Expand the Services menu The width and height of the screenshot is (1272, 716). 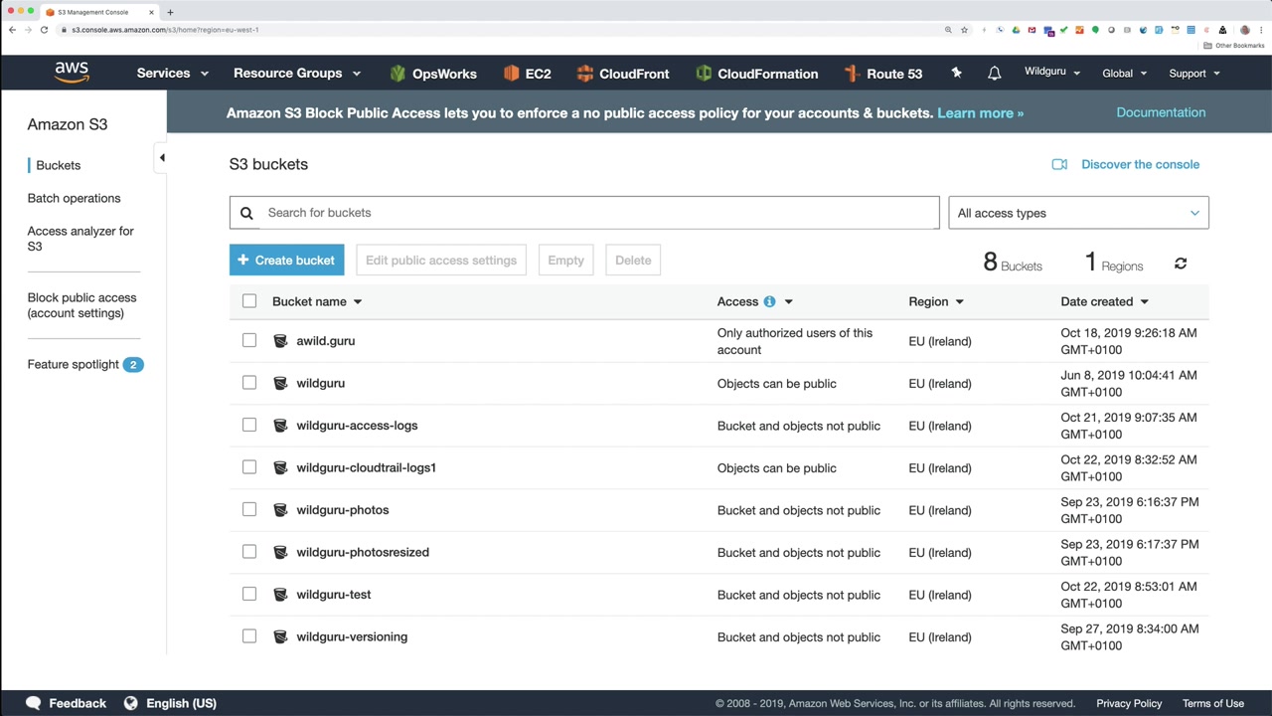pos(172,74)
